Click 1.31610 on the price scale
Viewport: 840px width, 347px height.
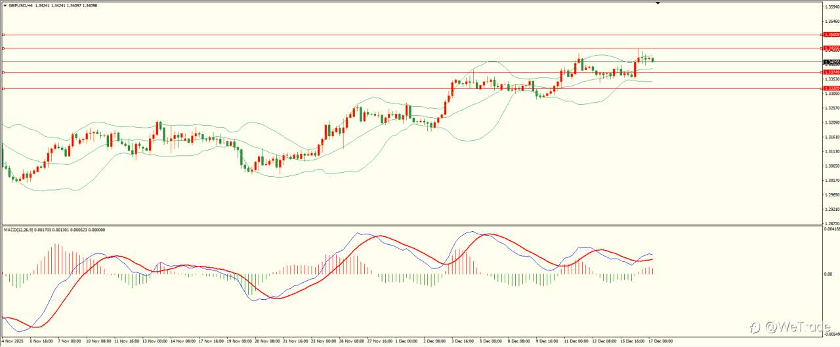[831, 137]
